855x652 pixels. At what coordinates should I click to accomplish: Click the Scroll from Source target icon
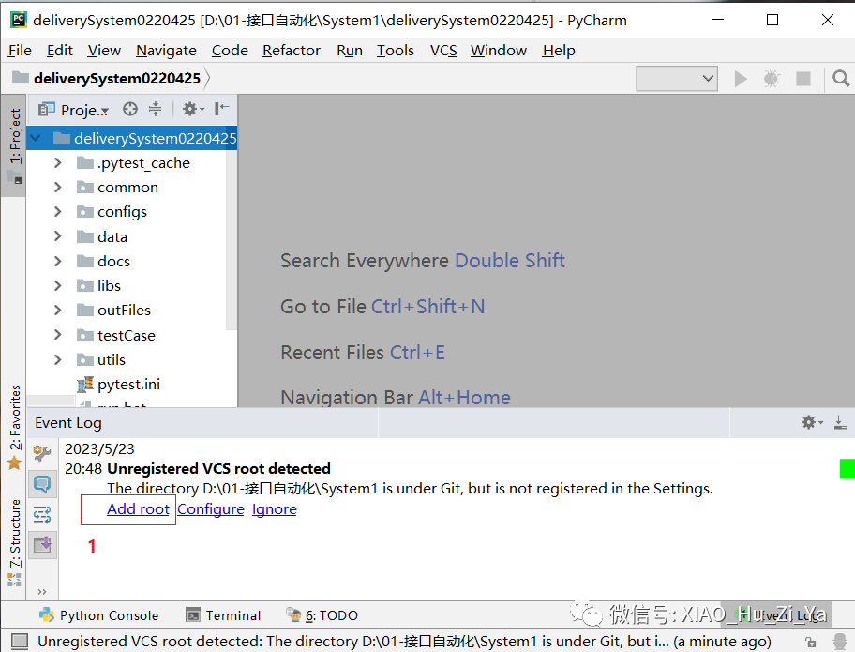pyautogui.click(x=129, y=109)
